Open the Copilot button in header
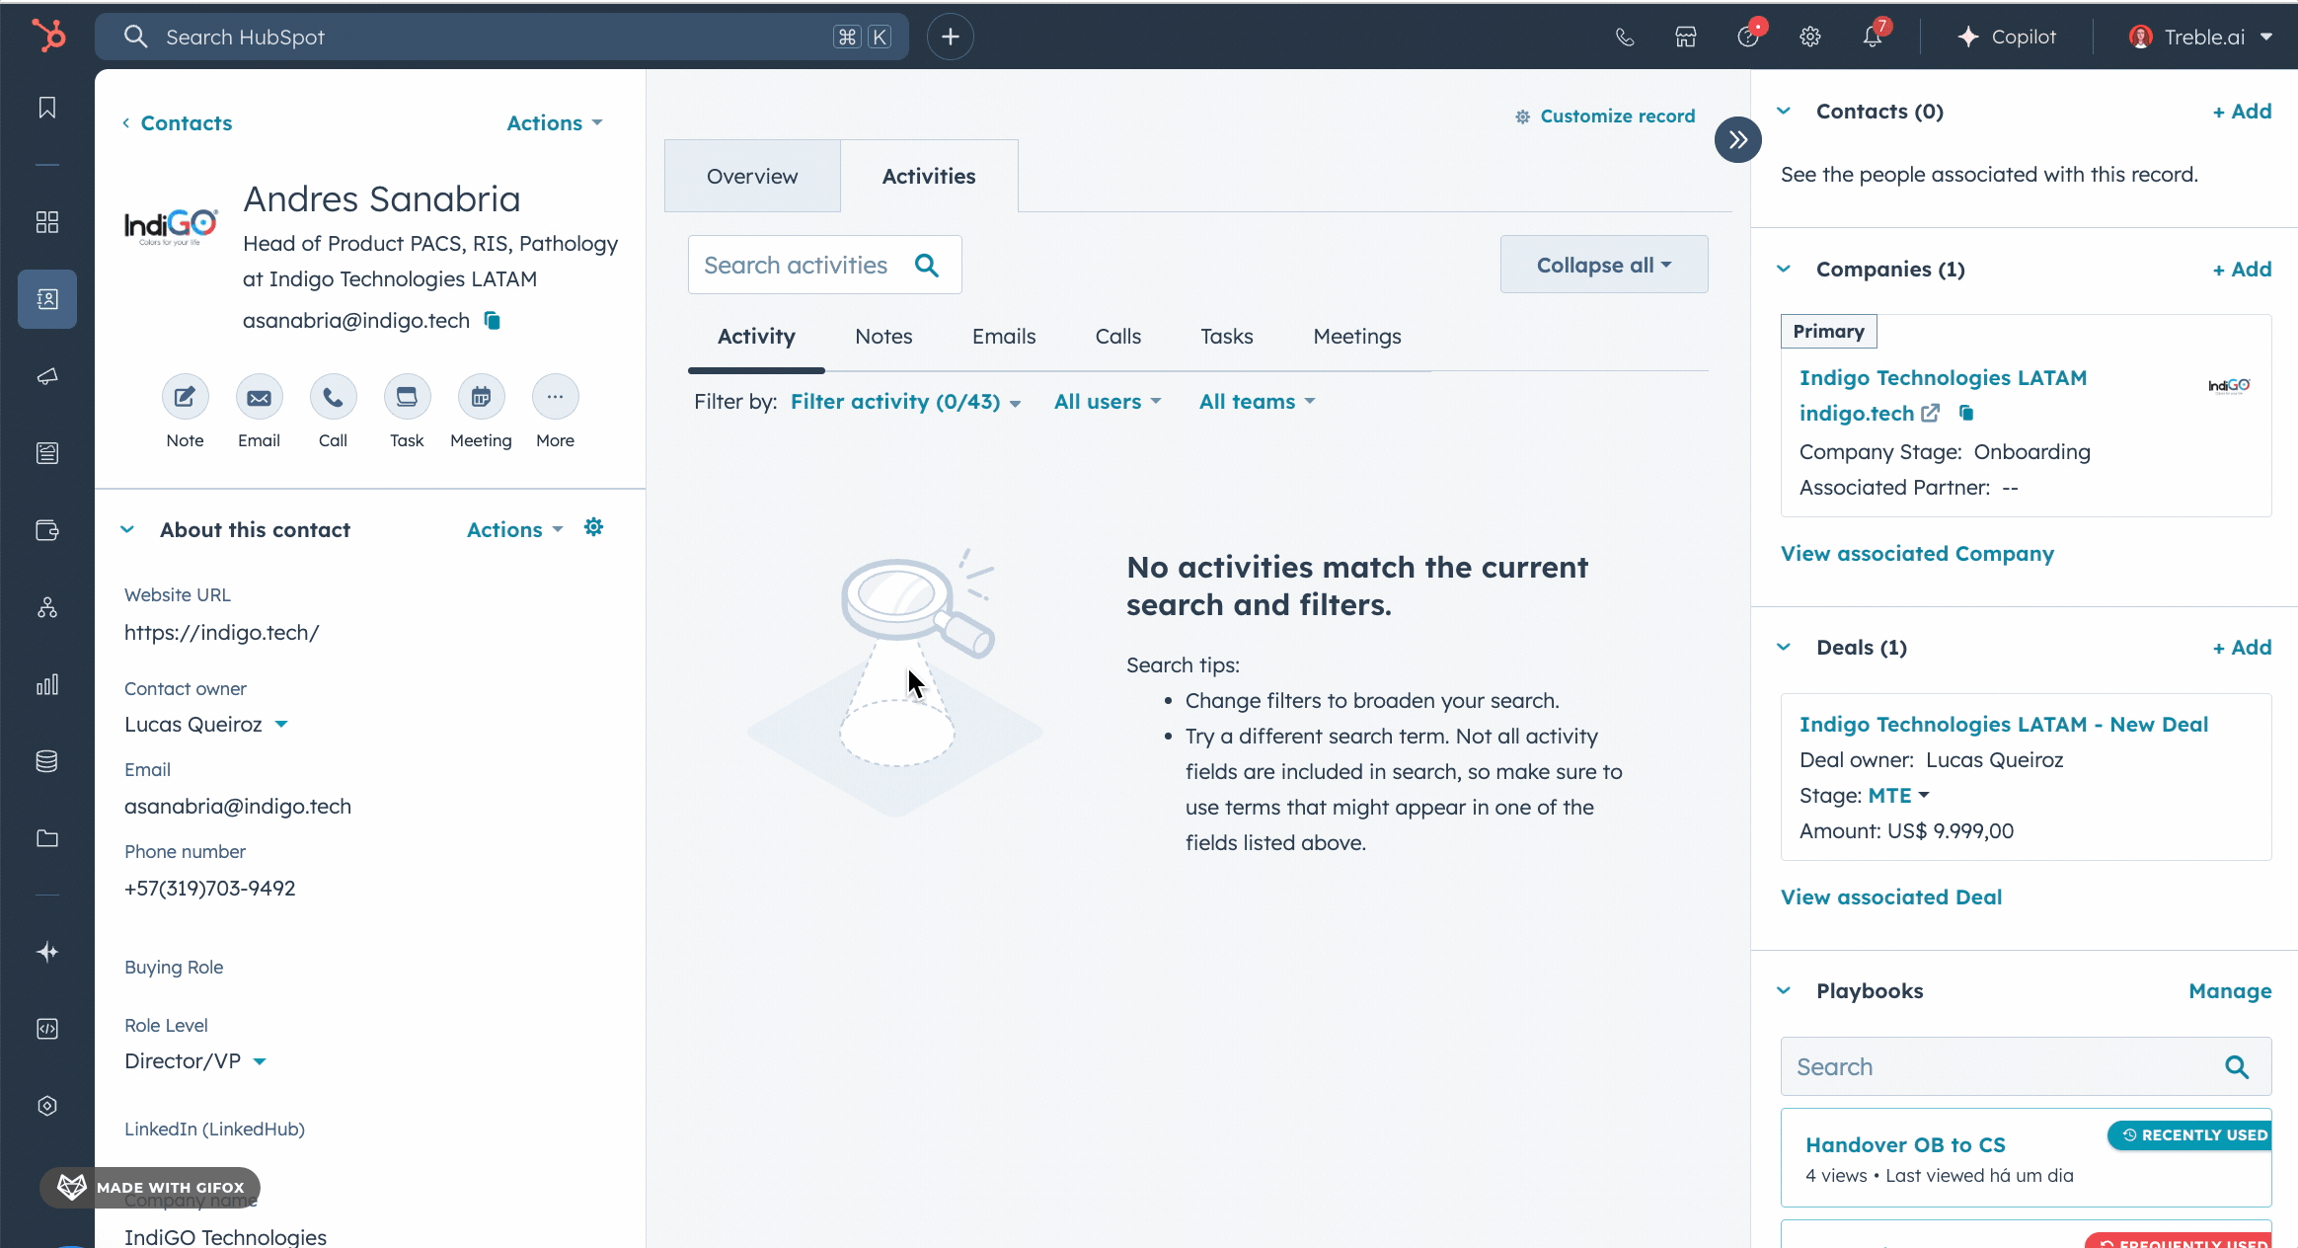 pos(2006,37)
